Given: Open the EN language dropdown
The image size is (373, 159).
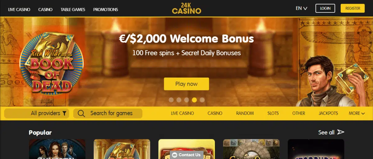Looking at the screenshot, I should click(x=302, y=8).
